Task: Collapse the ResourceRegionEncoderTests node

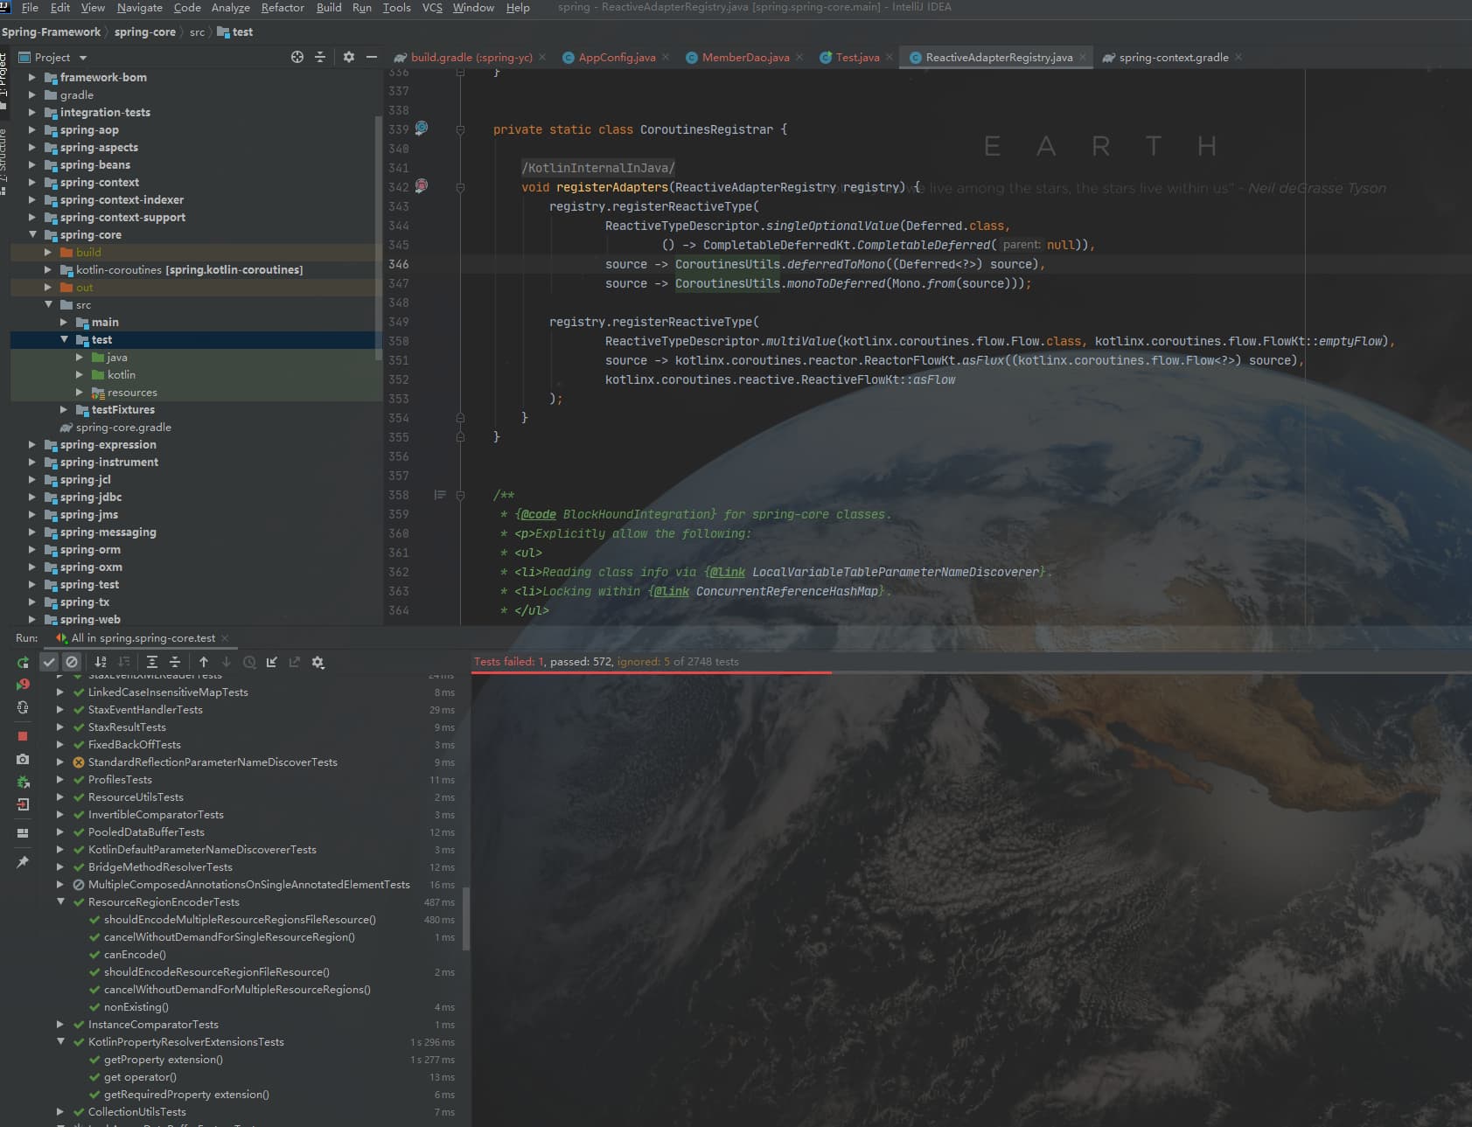Action: (x=60, y=901)
